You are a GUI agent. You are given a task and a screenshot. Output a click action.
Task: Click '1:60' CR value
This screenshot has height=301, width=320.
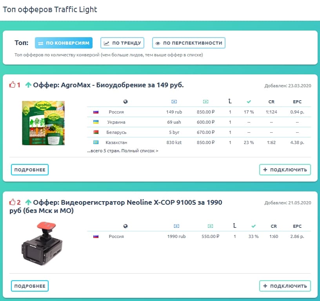click(274, 236)
